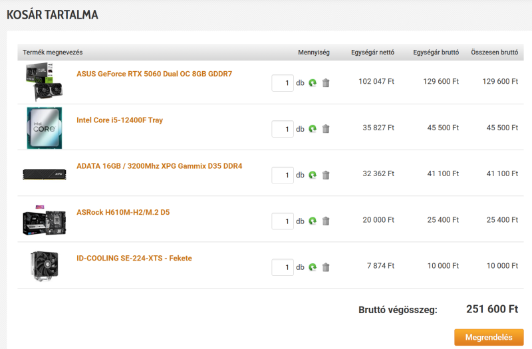532x349 pixels.
Task: Click the 35 827 Ft net price
Action: point(378,128)
